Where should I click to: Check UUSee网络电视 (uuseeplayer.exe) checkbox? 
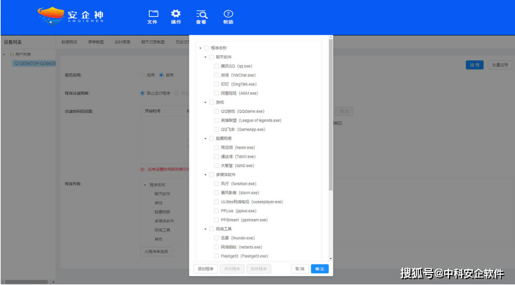click(216, 202)
